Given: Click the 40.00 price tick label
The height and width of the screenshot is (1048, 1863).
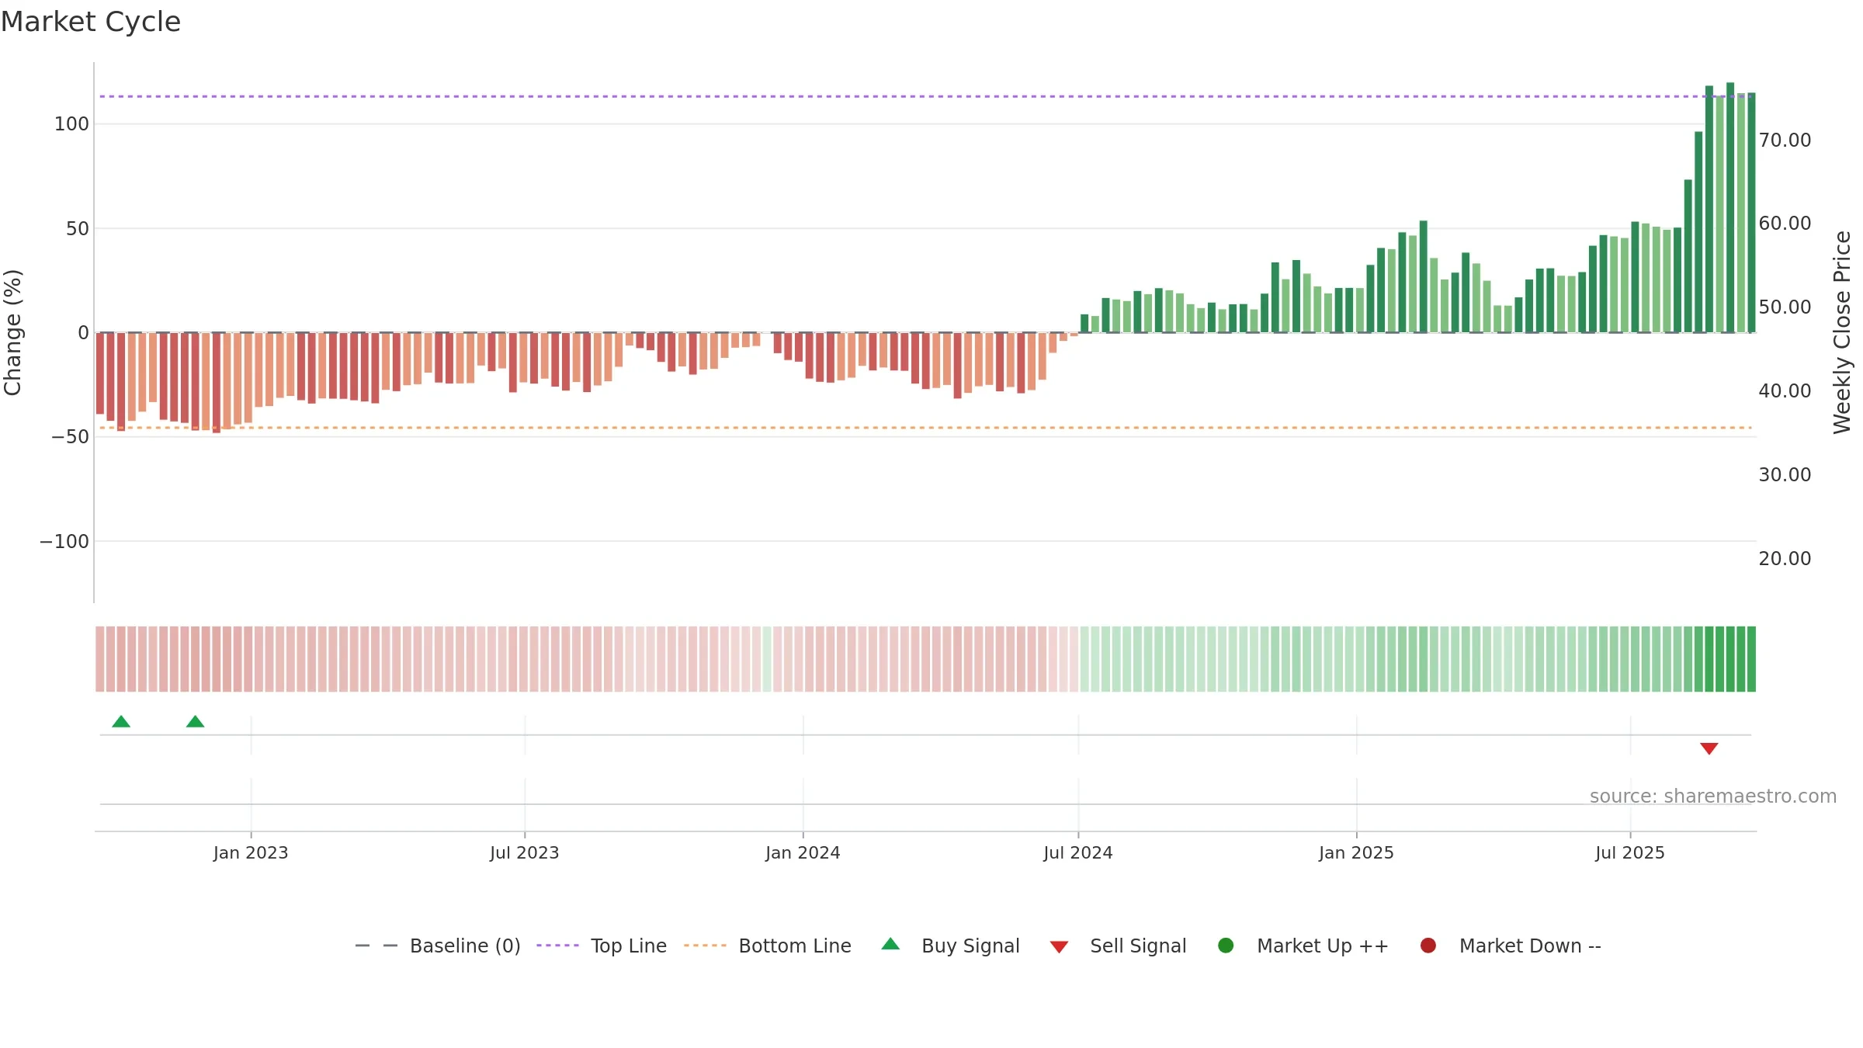Looking at the screenshot, I should coord(1785,391).
